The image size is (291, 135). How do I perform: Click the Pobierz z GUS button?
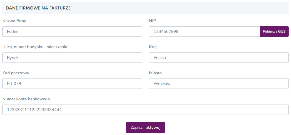click(274, 32)
